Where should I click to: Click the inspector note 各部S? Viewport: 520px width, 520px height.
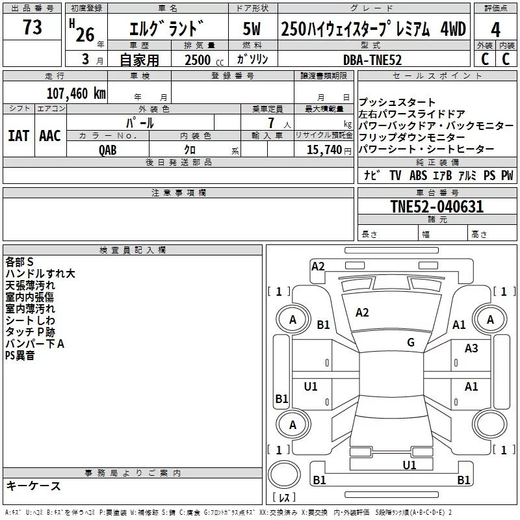click(x=19, y=262)
